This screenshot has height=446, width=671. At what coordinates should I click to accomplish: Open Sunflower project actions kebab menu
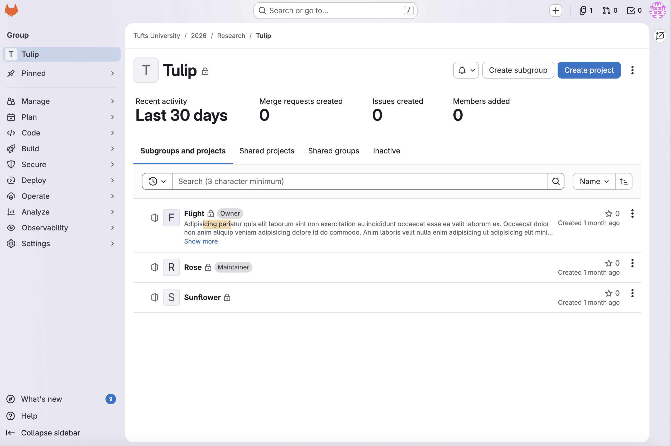point(632,293)
